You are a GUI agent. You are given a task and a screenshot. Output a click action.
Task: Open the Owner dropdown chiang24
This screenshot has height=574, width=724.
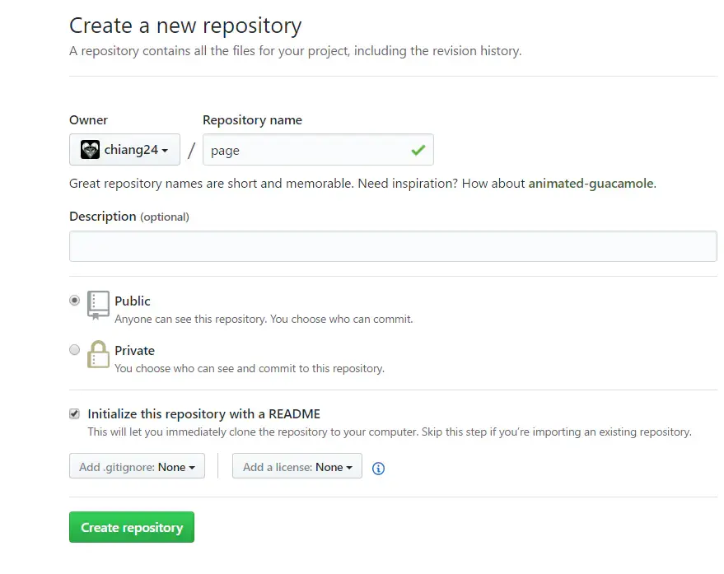pyautogui.click(x=124, y=150)
